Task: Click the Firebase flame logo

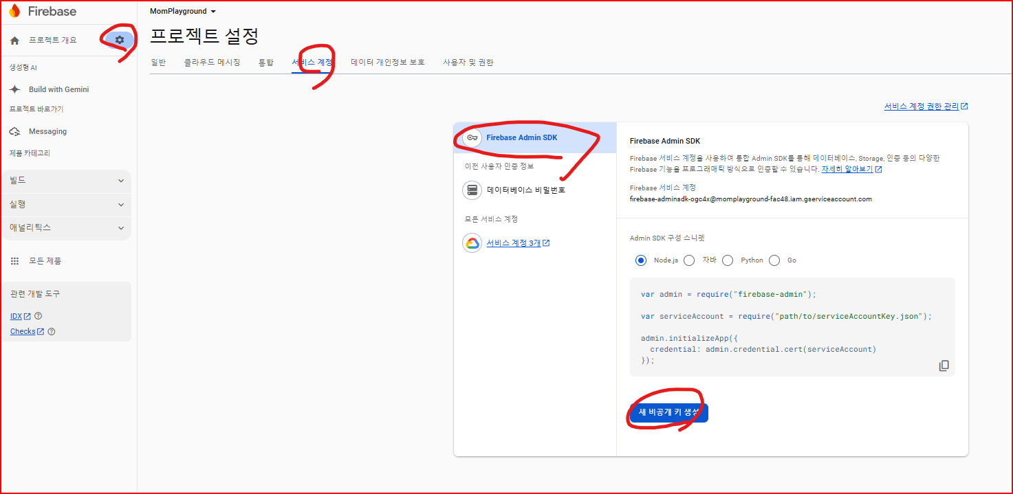Action: (14, 11)
